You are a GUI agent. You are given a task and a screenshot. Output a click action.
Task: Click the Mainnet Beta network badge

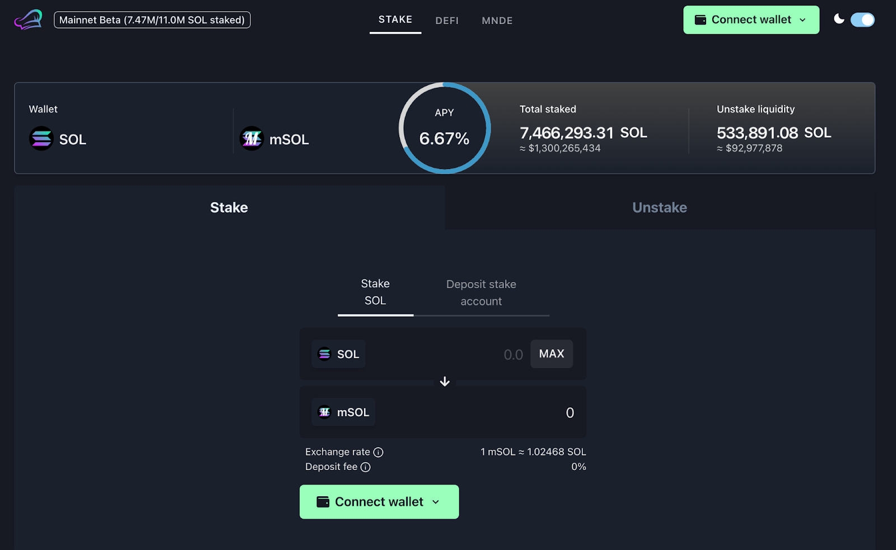(152, 20)
